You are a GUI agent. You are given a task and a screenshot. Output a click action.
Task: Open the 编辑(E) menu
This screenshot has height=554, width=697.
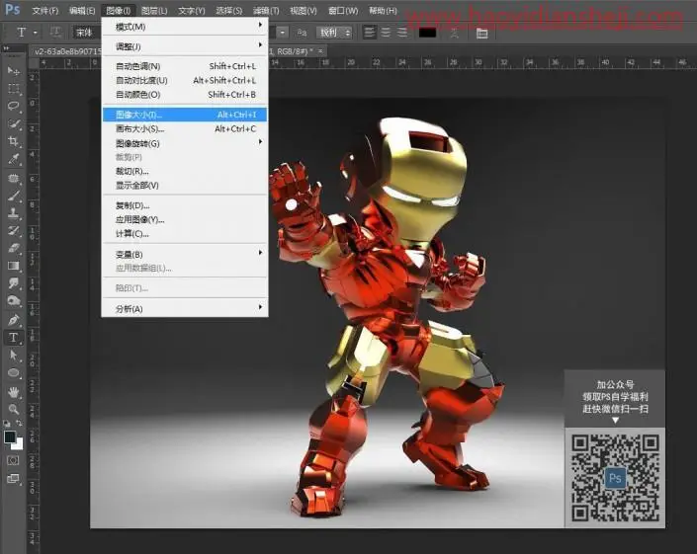[x=82, y=10]
